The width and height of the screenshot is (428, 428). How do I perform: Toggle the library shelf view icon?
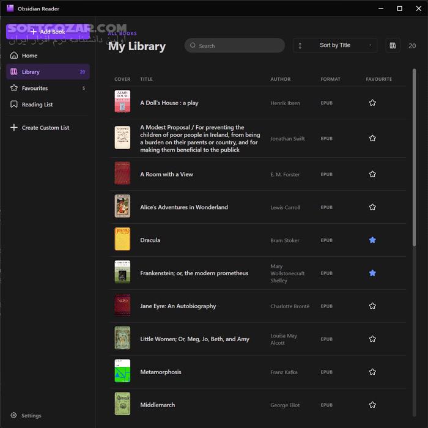[x=393, y=46]
